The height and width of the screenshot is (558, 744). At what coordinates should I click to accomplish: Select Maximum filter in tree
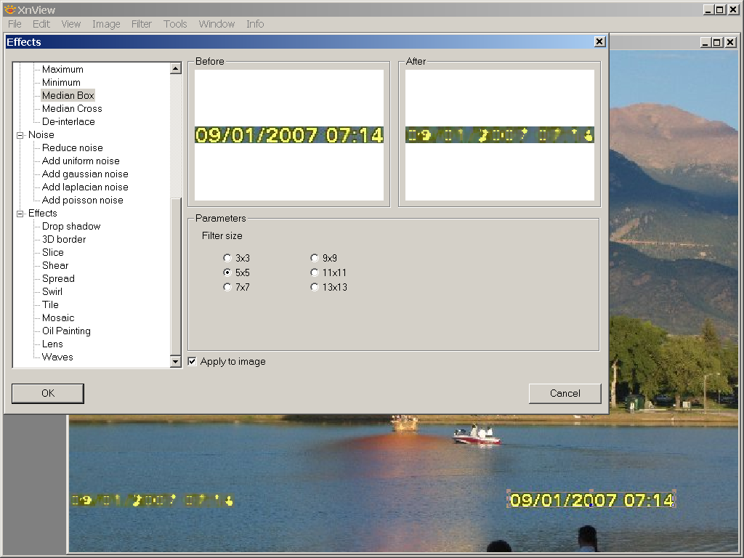(62, 69)
